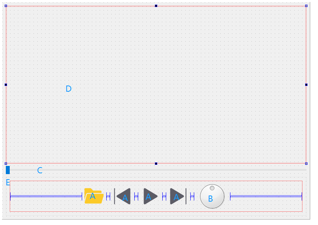Click the label B on the knob
The image size is (318, 225).
[x=211, y=199]
